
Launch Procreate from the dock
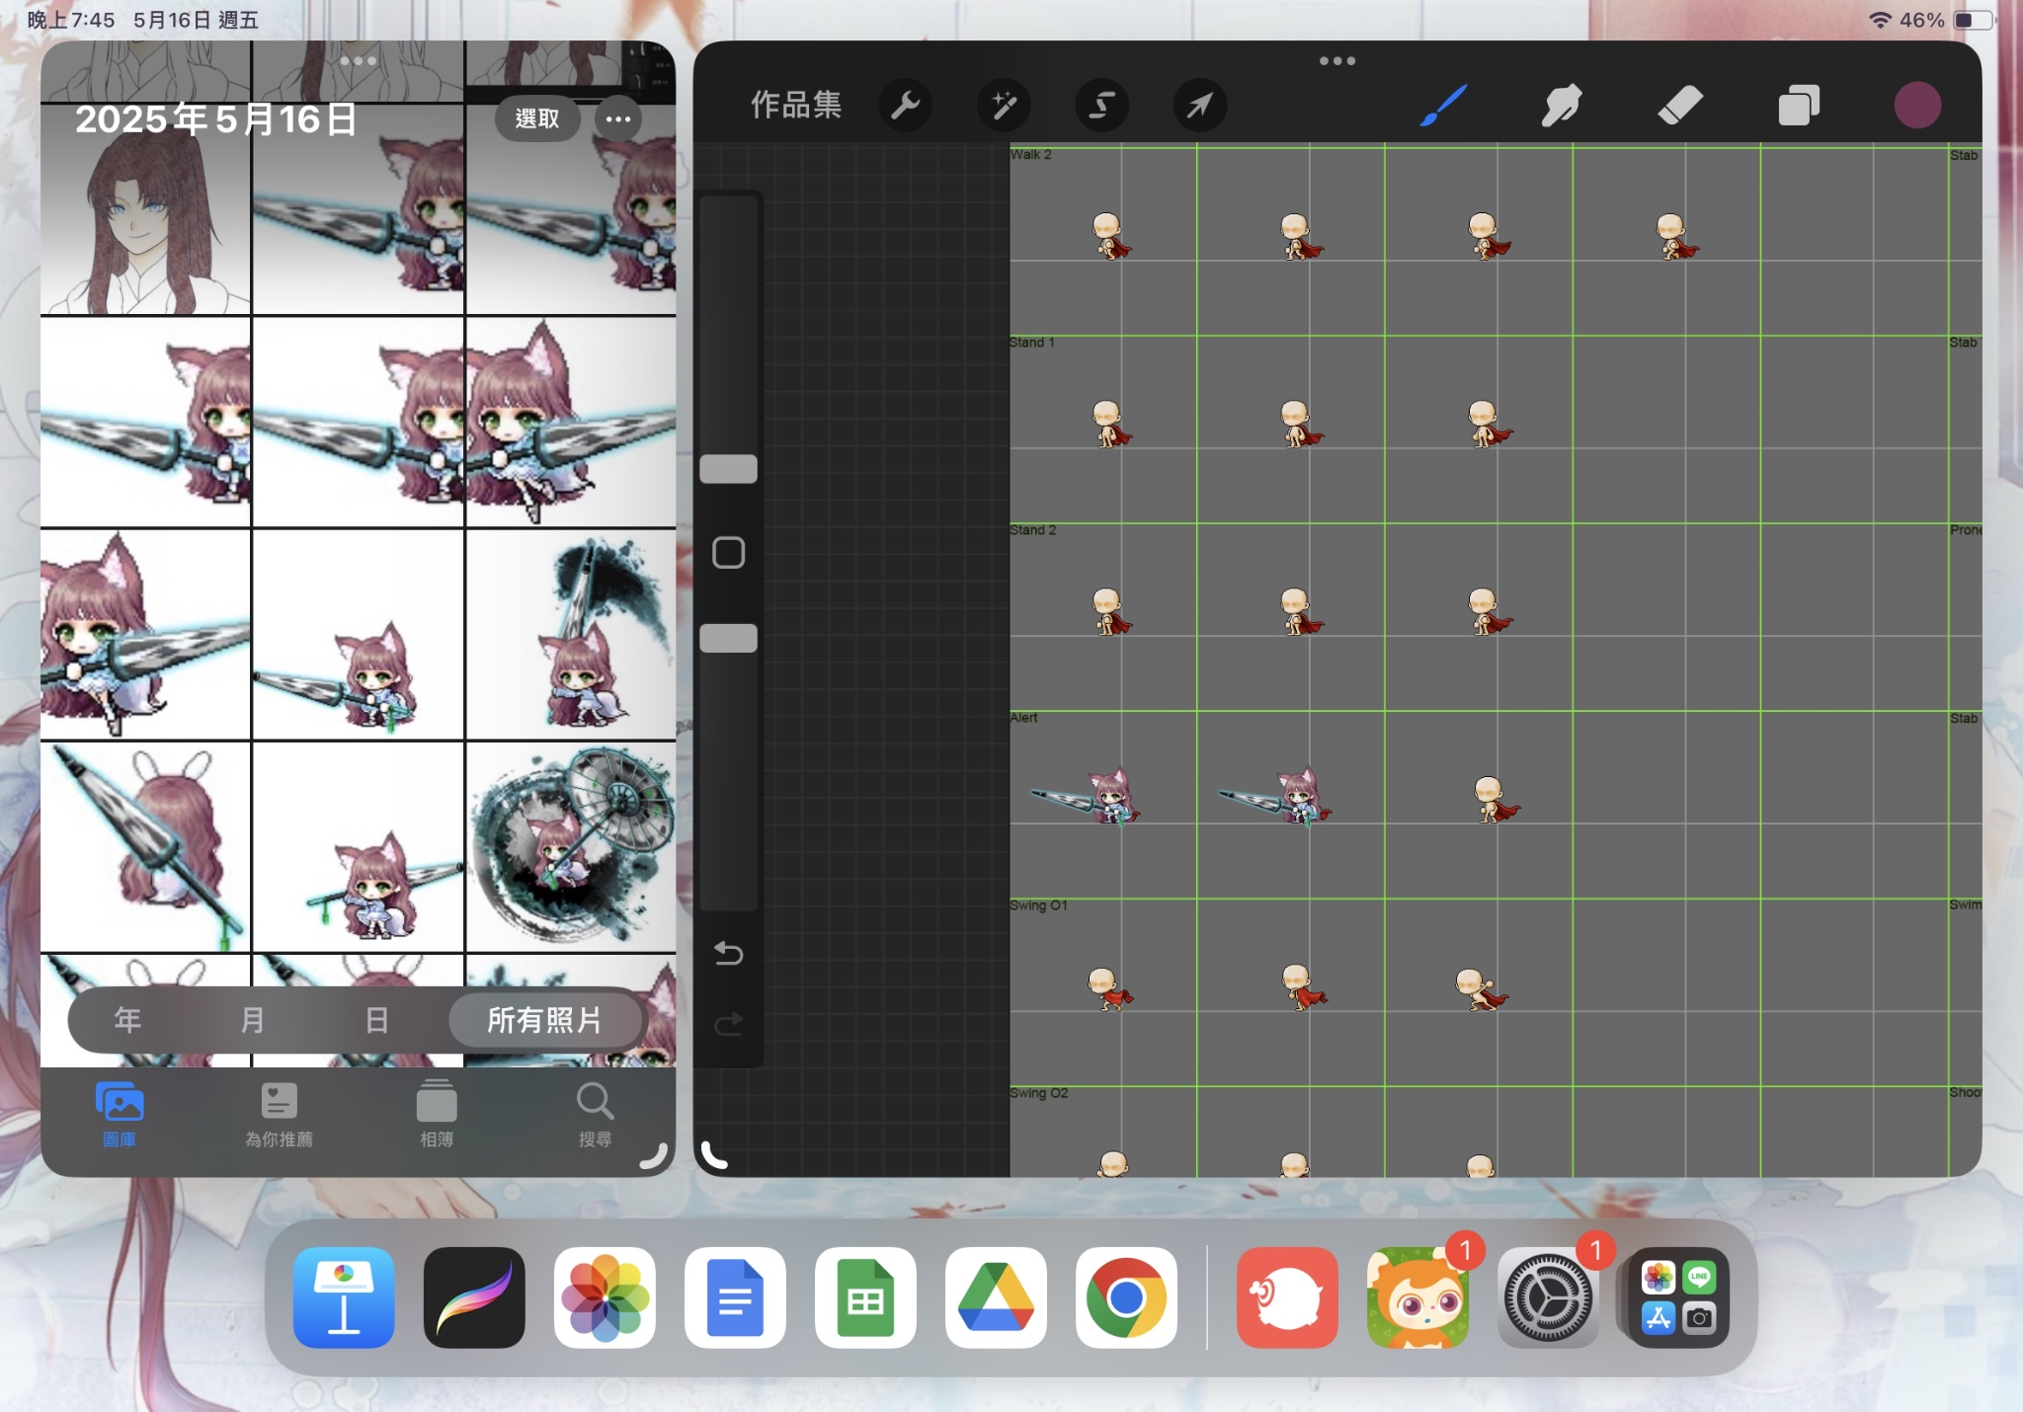point(474,1297)
